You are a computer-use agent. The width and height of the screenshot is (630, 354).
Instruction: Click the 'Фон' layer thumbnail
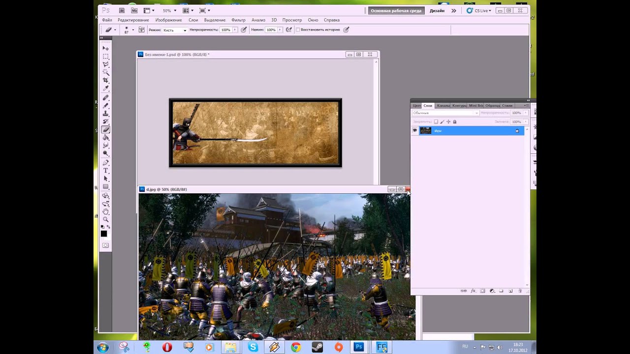[426, 130]
